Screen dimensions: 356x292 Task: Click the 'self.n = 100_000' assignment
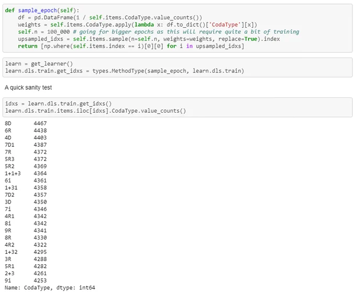coord(44,32)
